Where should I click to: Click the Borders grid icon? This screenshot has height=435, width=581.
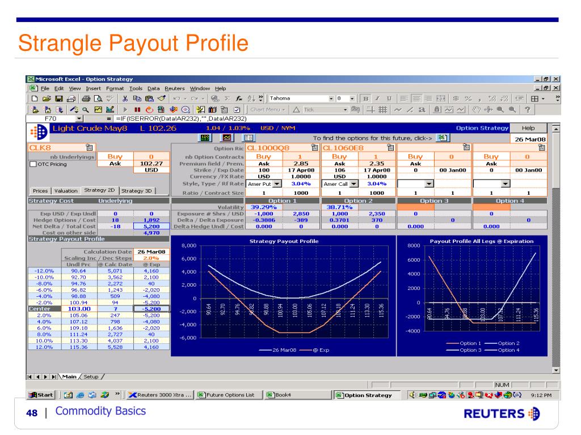point(534,99)
